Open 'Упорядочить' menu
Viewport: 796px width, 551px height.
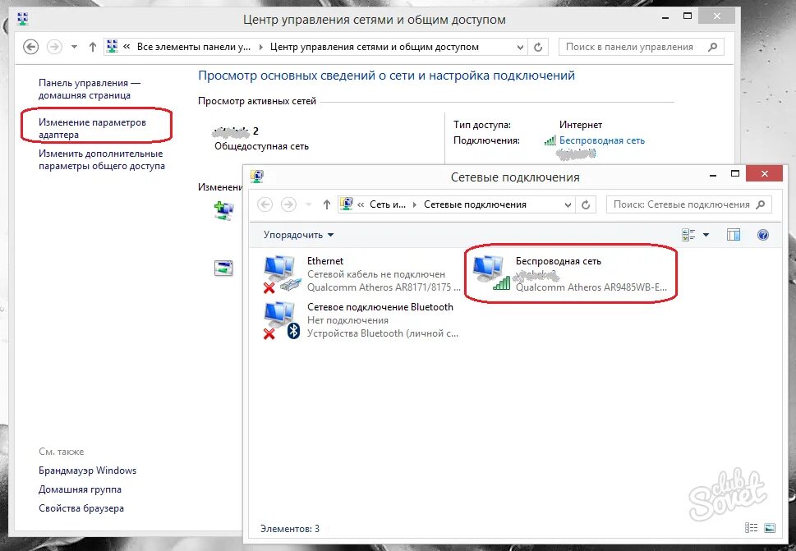pyautogui.click(x=298, y=235)
